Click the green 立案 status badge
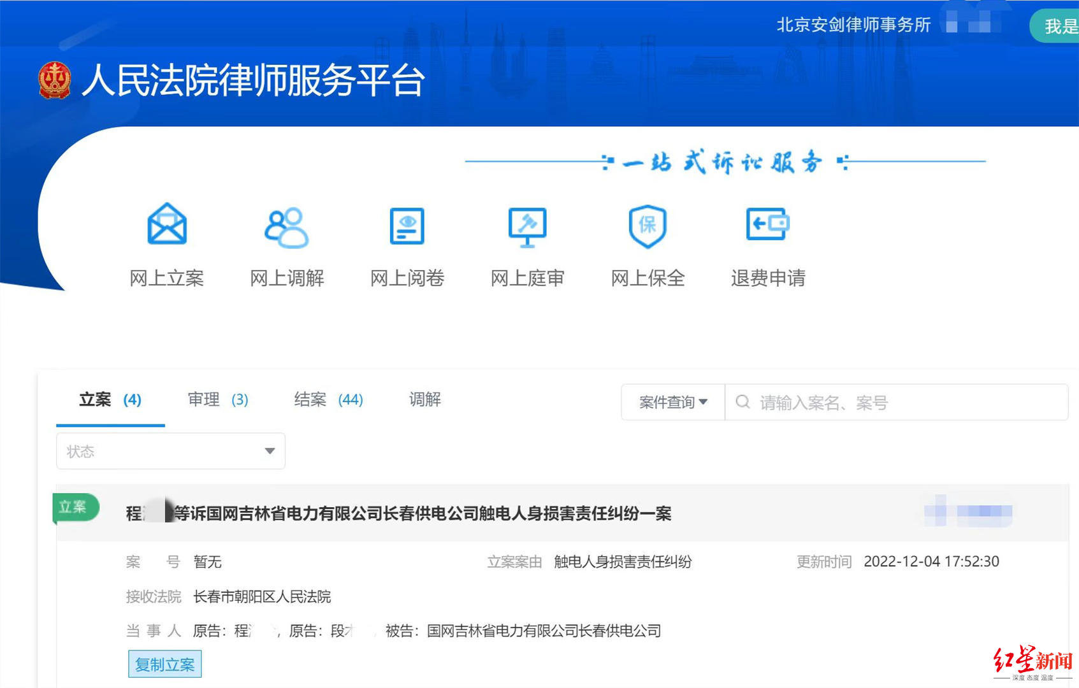1079x688 pixels. [x=75, y=508]
